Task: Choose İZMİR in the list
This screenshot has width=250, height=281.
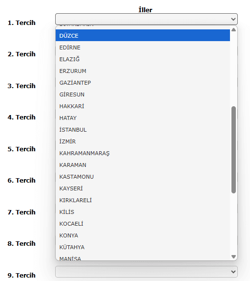Action: coord(143,141)
